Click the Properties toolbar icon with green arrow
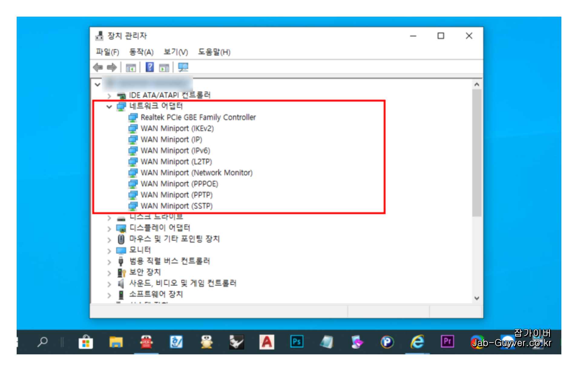Viewport: 578px width, 371px height. pos(163,67)
